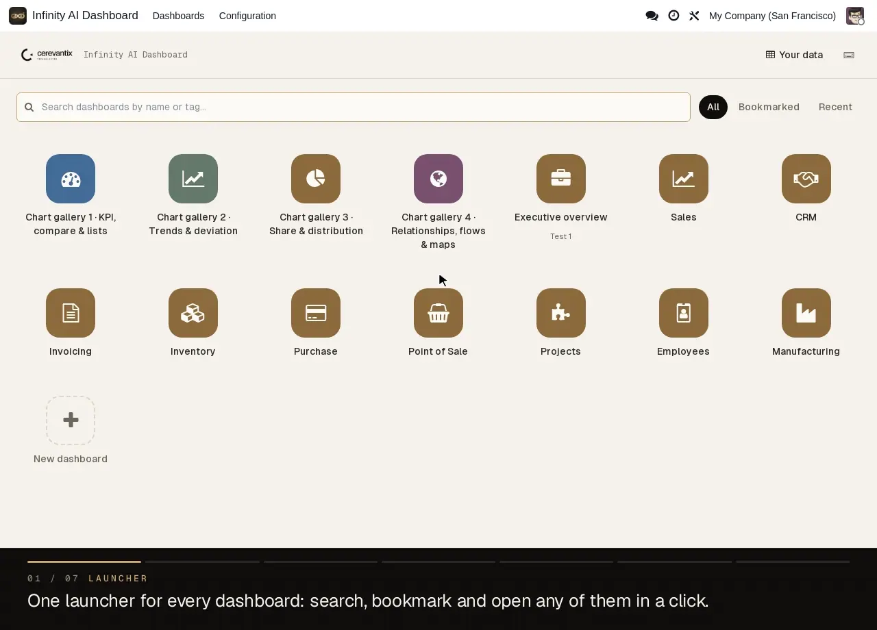Select the All filter tab
Viewport: 877px width, 630px height.
click(713, 107)
